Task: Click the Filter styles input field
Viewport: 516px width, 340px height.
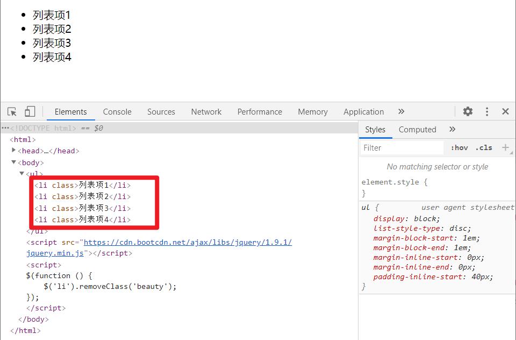Action: 402,147
